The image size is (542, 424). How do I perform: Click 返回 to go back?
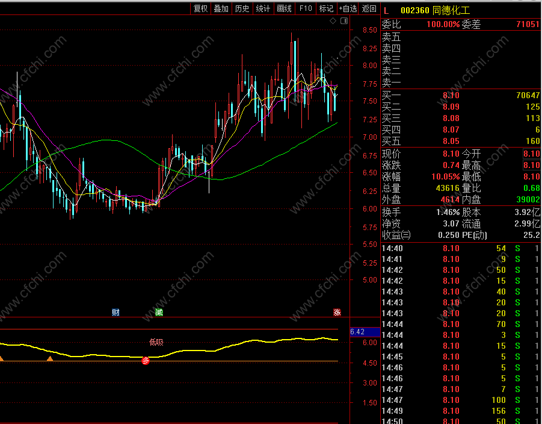coord(369,8)
